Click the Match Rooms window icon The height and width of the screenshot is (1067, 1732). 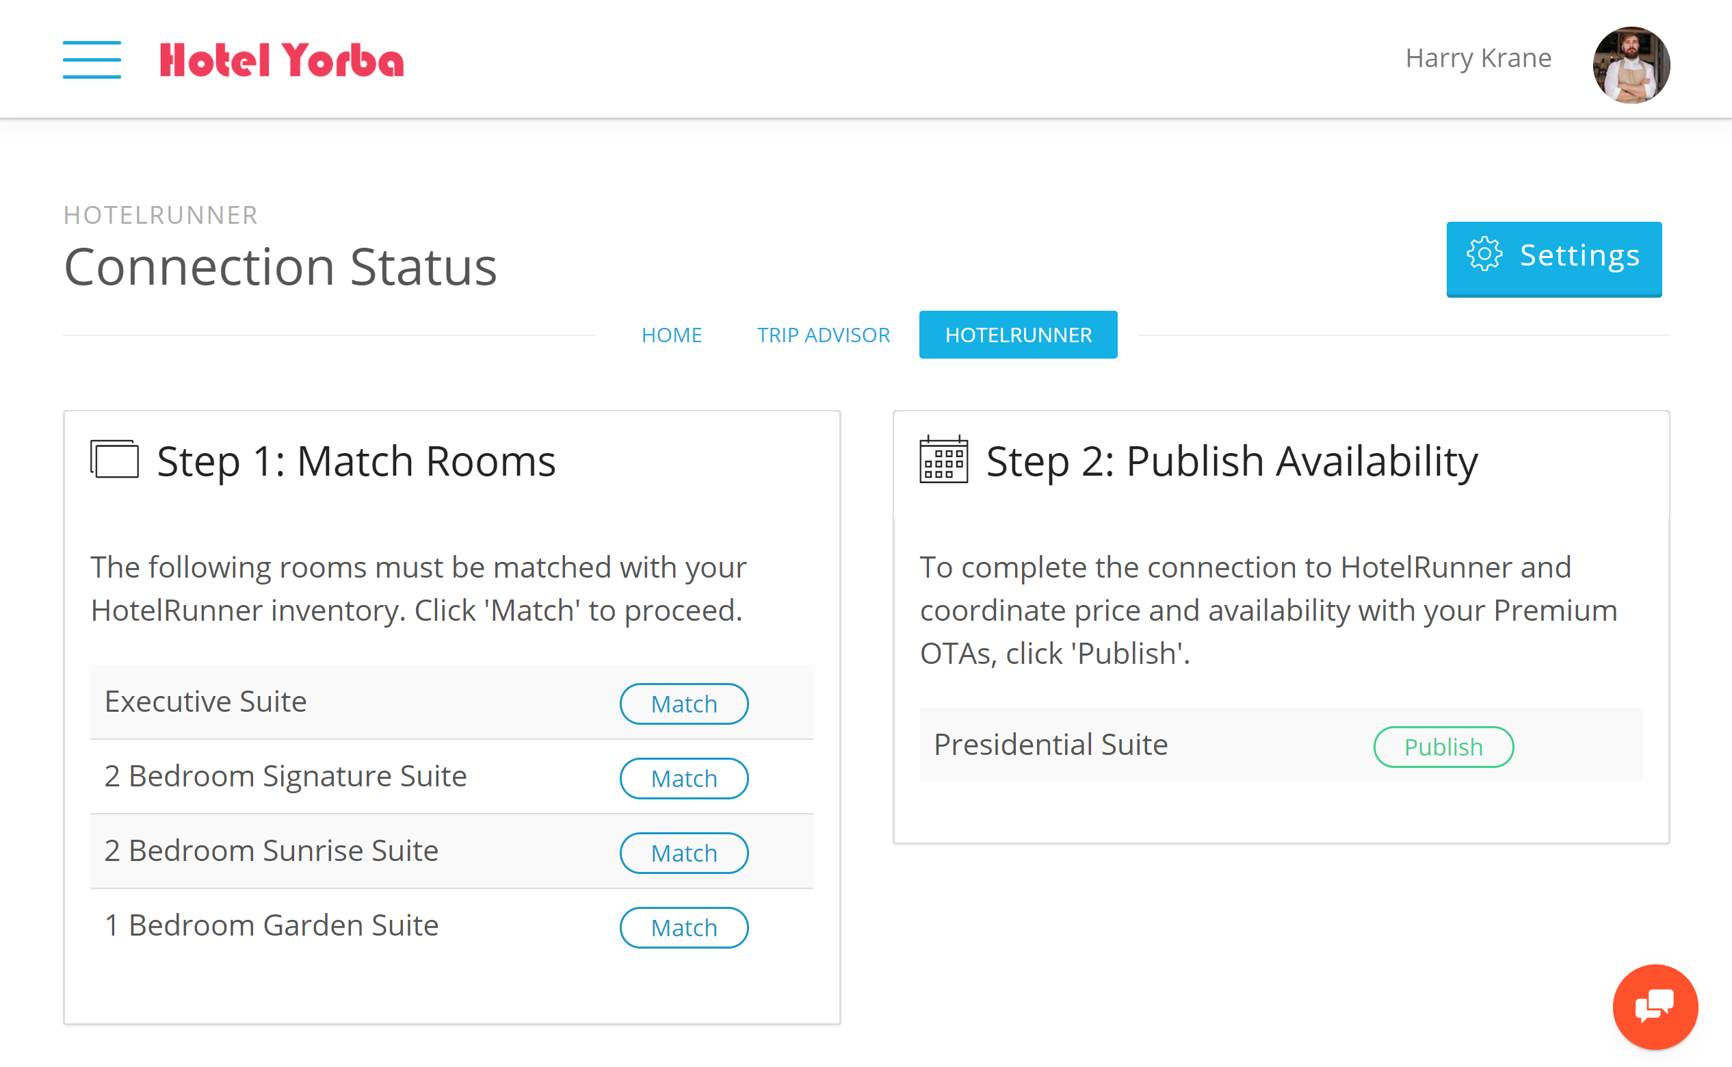click(114, 459)
